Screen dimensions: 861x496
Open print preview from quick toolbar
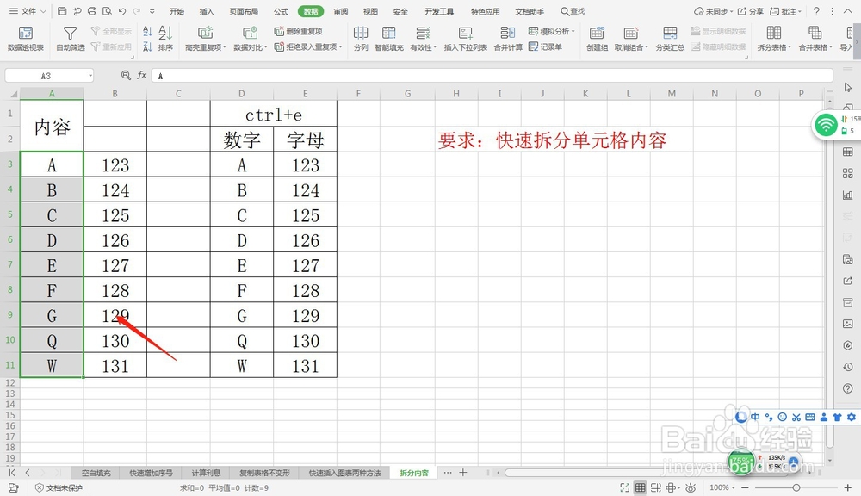[107, 11]
